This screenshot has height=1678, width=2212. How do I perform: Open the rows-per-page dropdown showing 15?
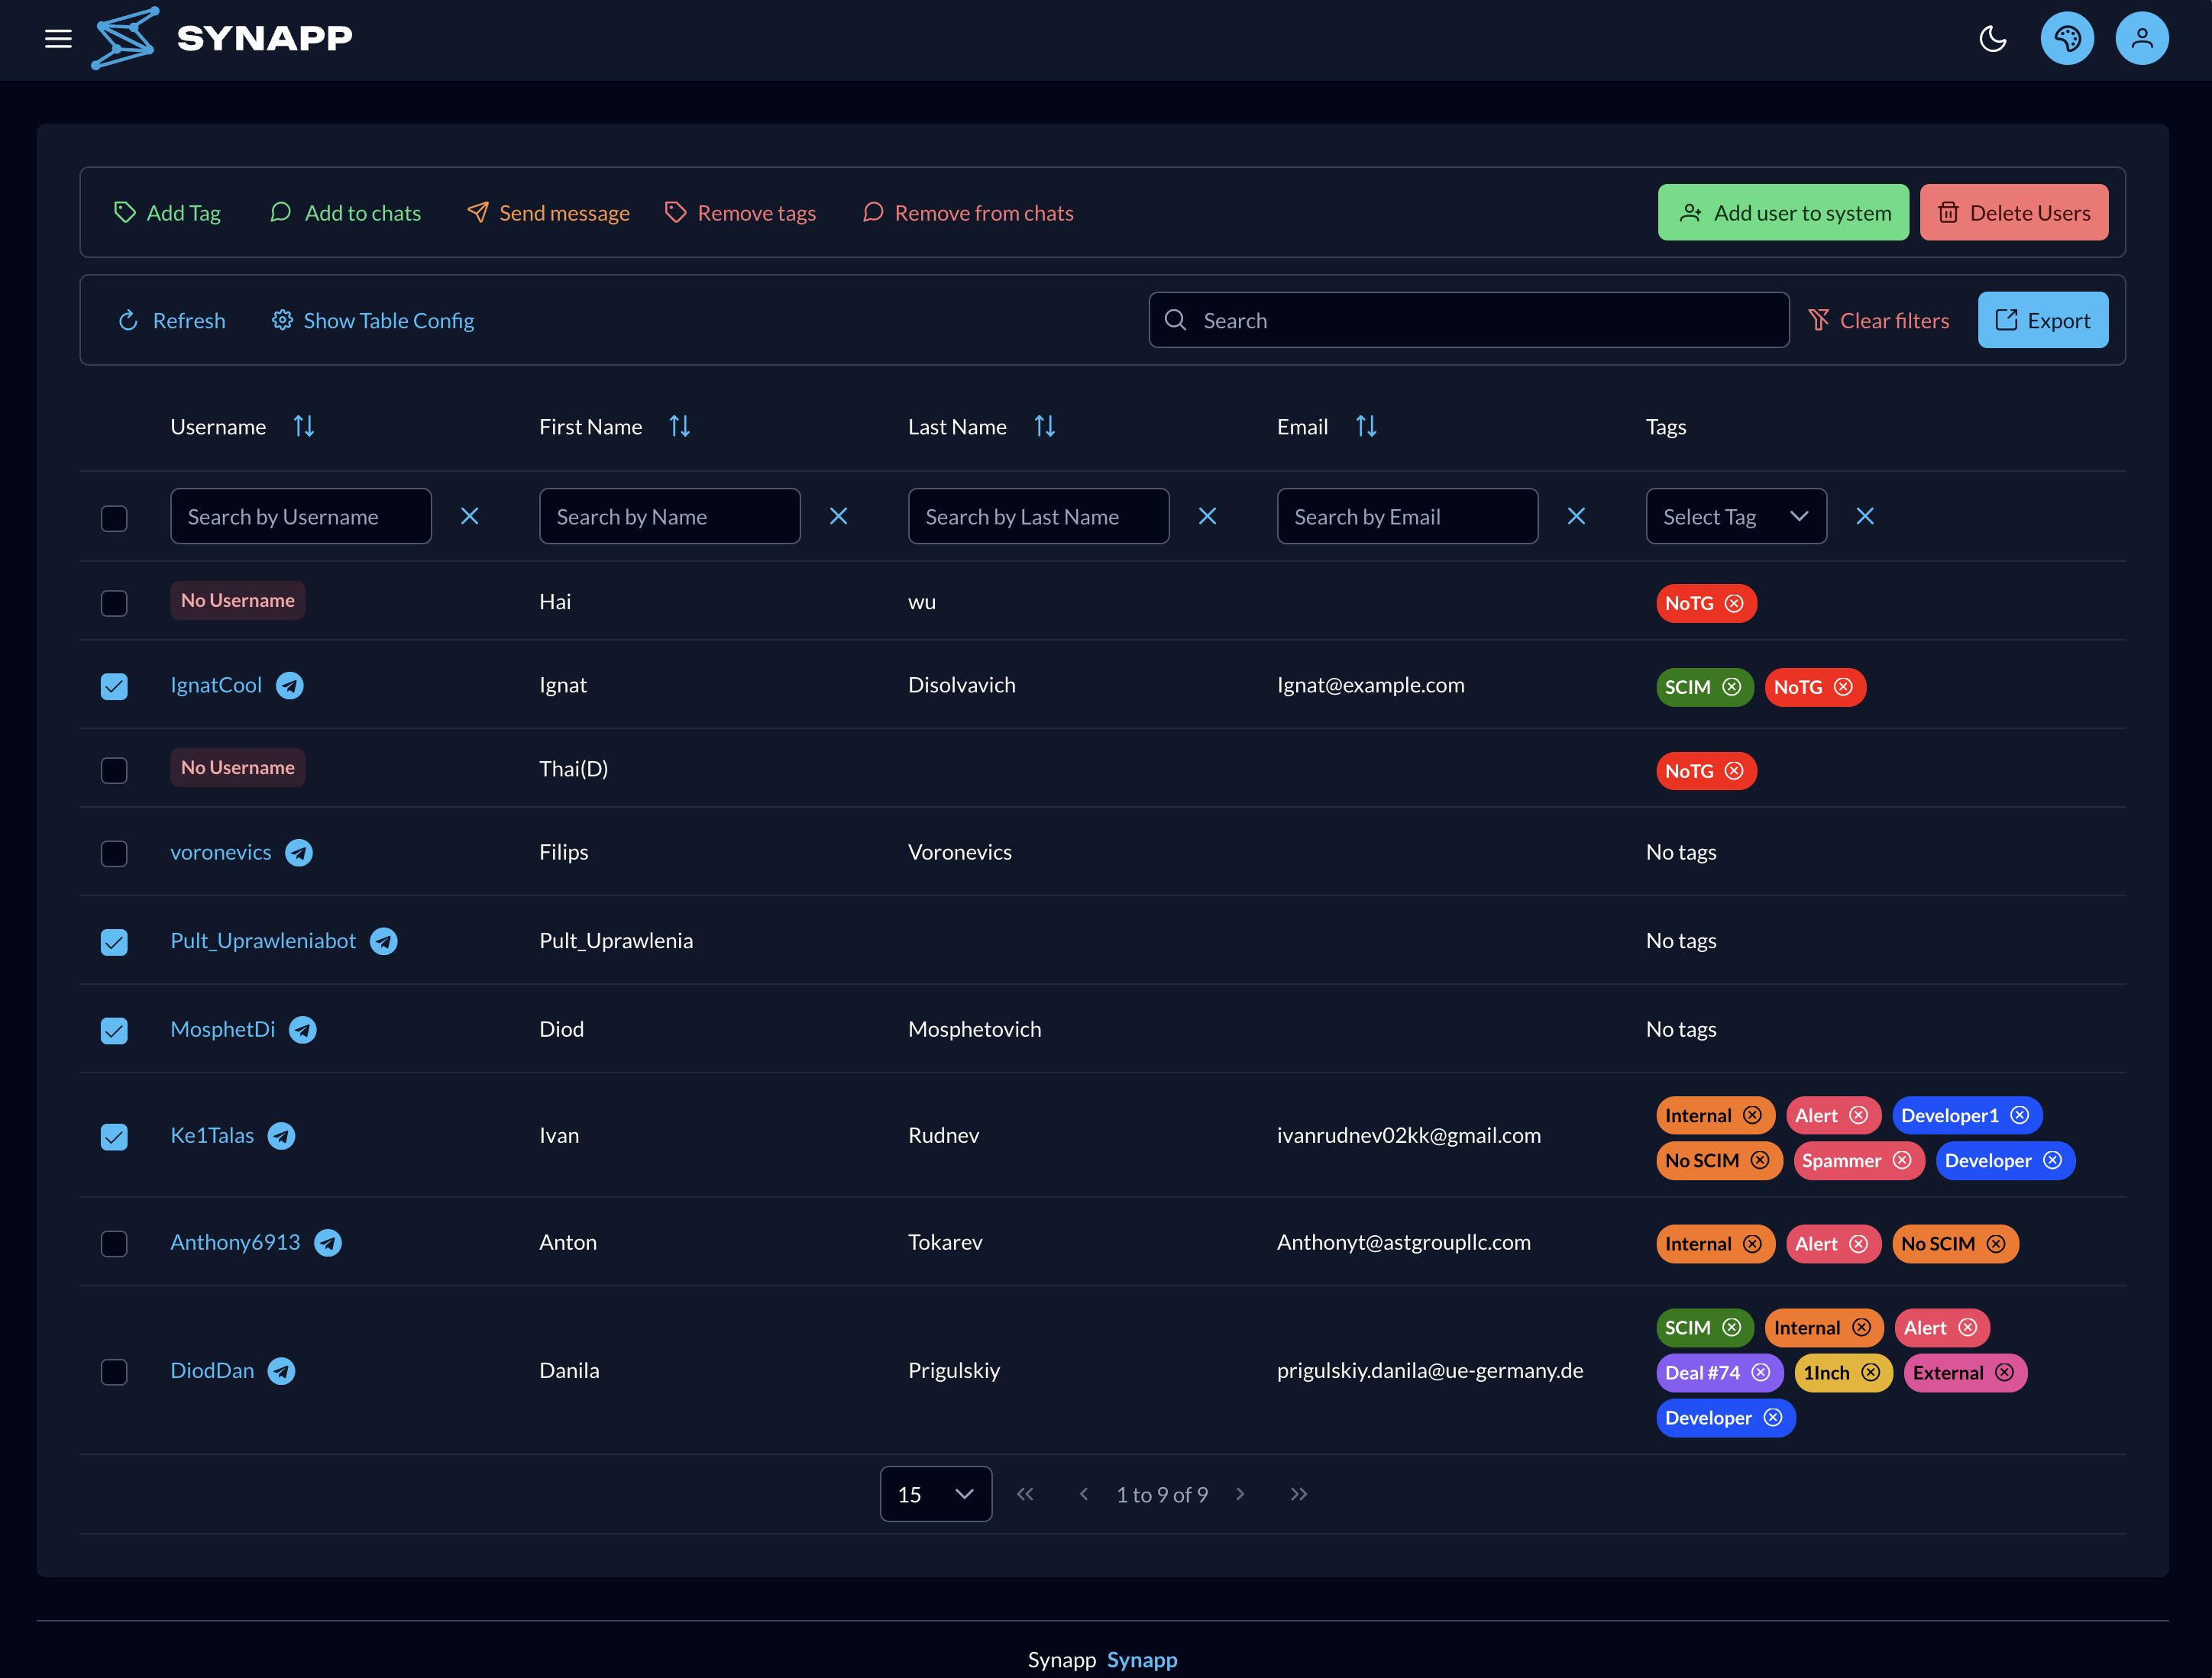936,1494
